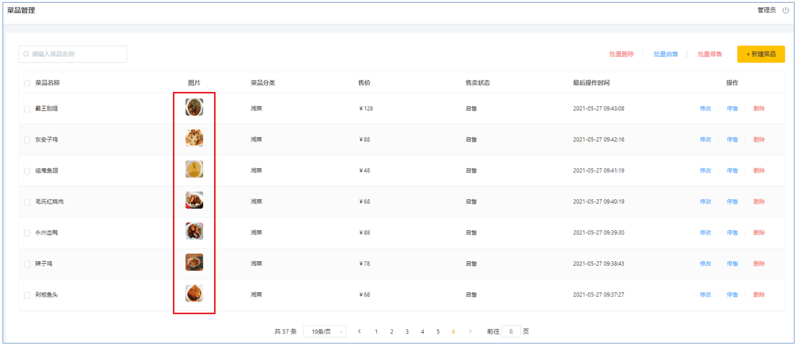
Task: Click the 毛氏红烧肉 dish image
Action: tap(194, 200)
